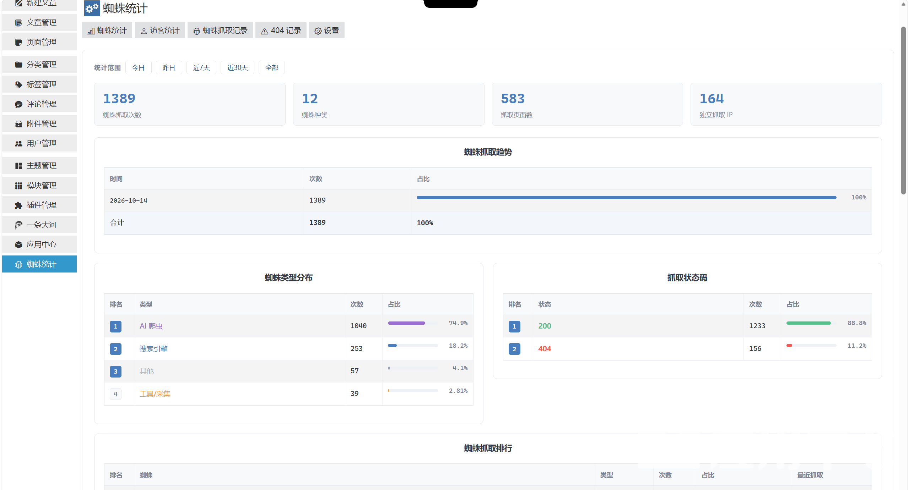Click the 分类管理 folder icon
Image resolution: width=909 pixels, height=490 pixels.
click(18, 65)
